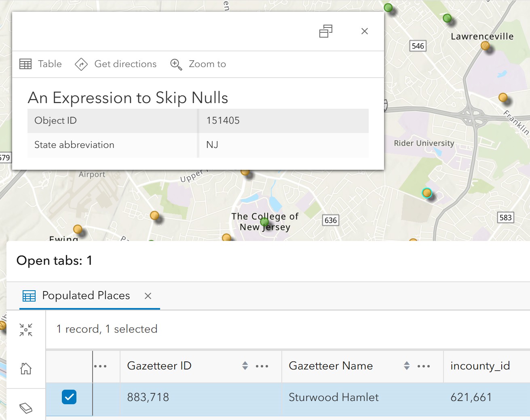Open Gazetteer ID column options menu

pos(262,366)
